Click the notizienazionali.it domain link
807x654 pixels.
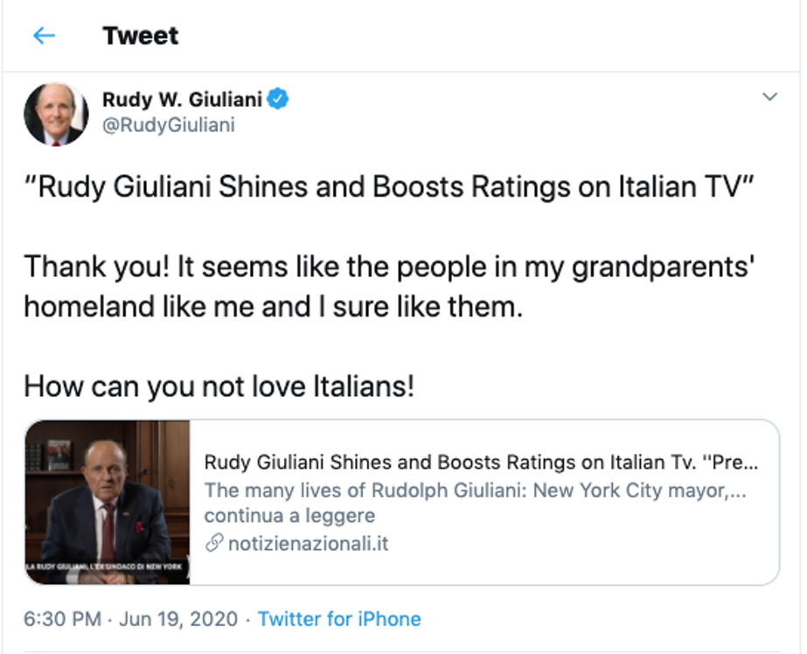point(309,543)
